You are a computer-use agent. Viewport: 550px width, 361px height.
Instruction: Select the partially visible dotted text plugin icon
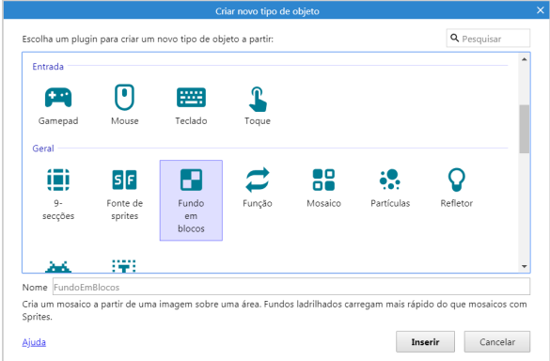124,266
